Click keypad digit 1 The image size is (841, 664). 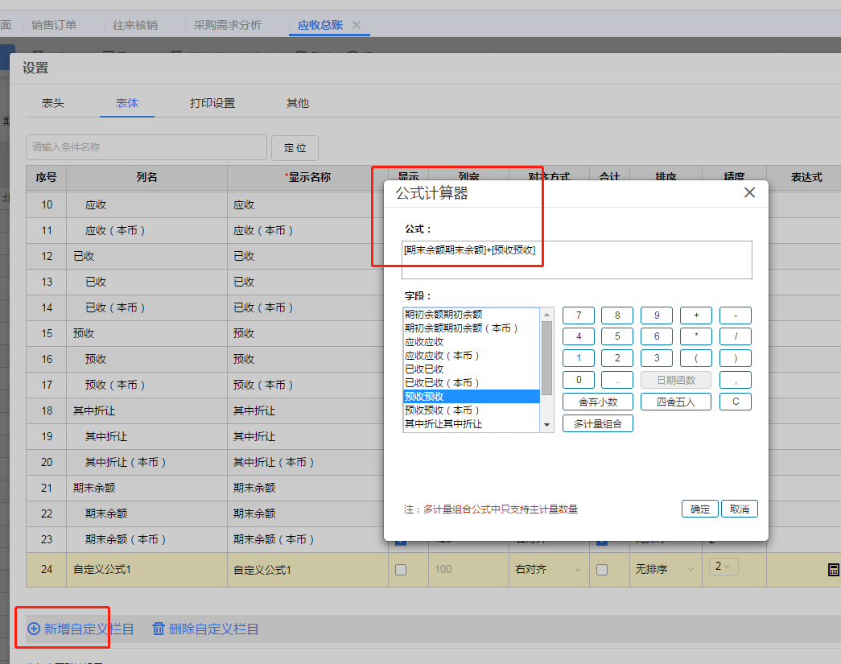578,358
